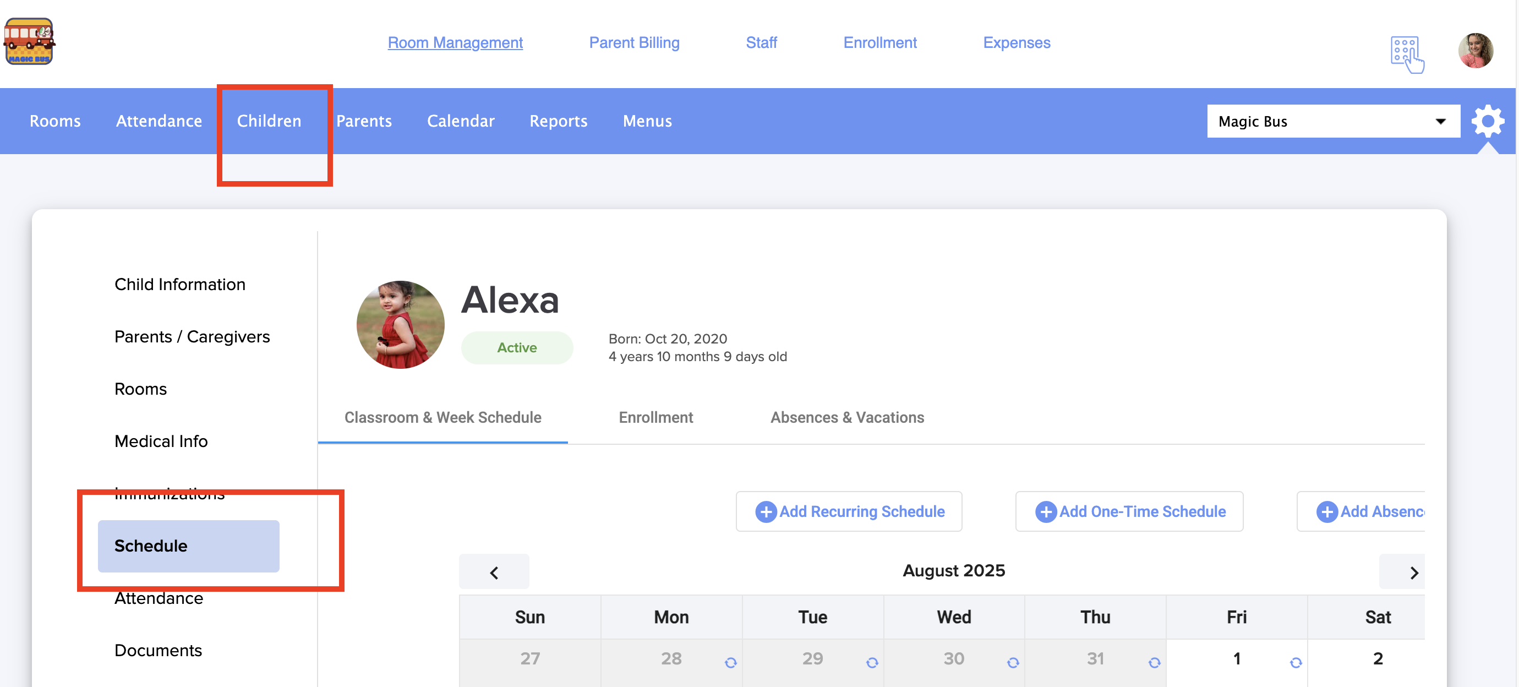The image size is (1519, 687).
Task: Click Add Recurring Schedule button
Action: (849, 511)
